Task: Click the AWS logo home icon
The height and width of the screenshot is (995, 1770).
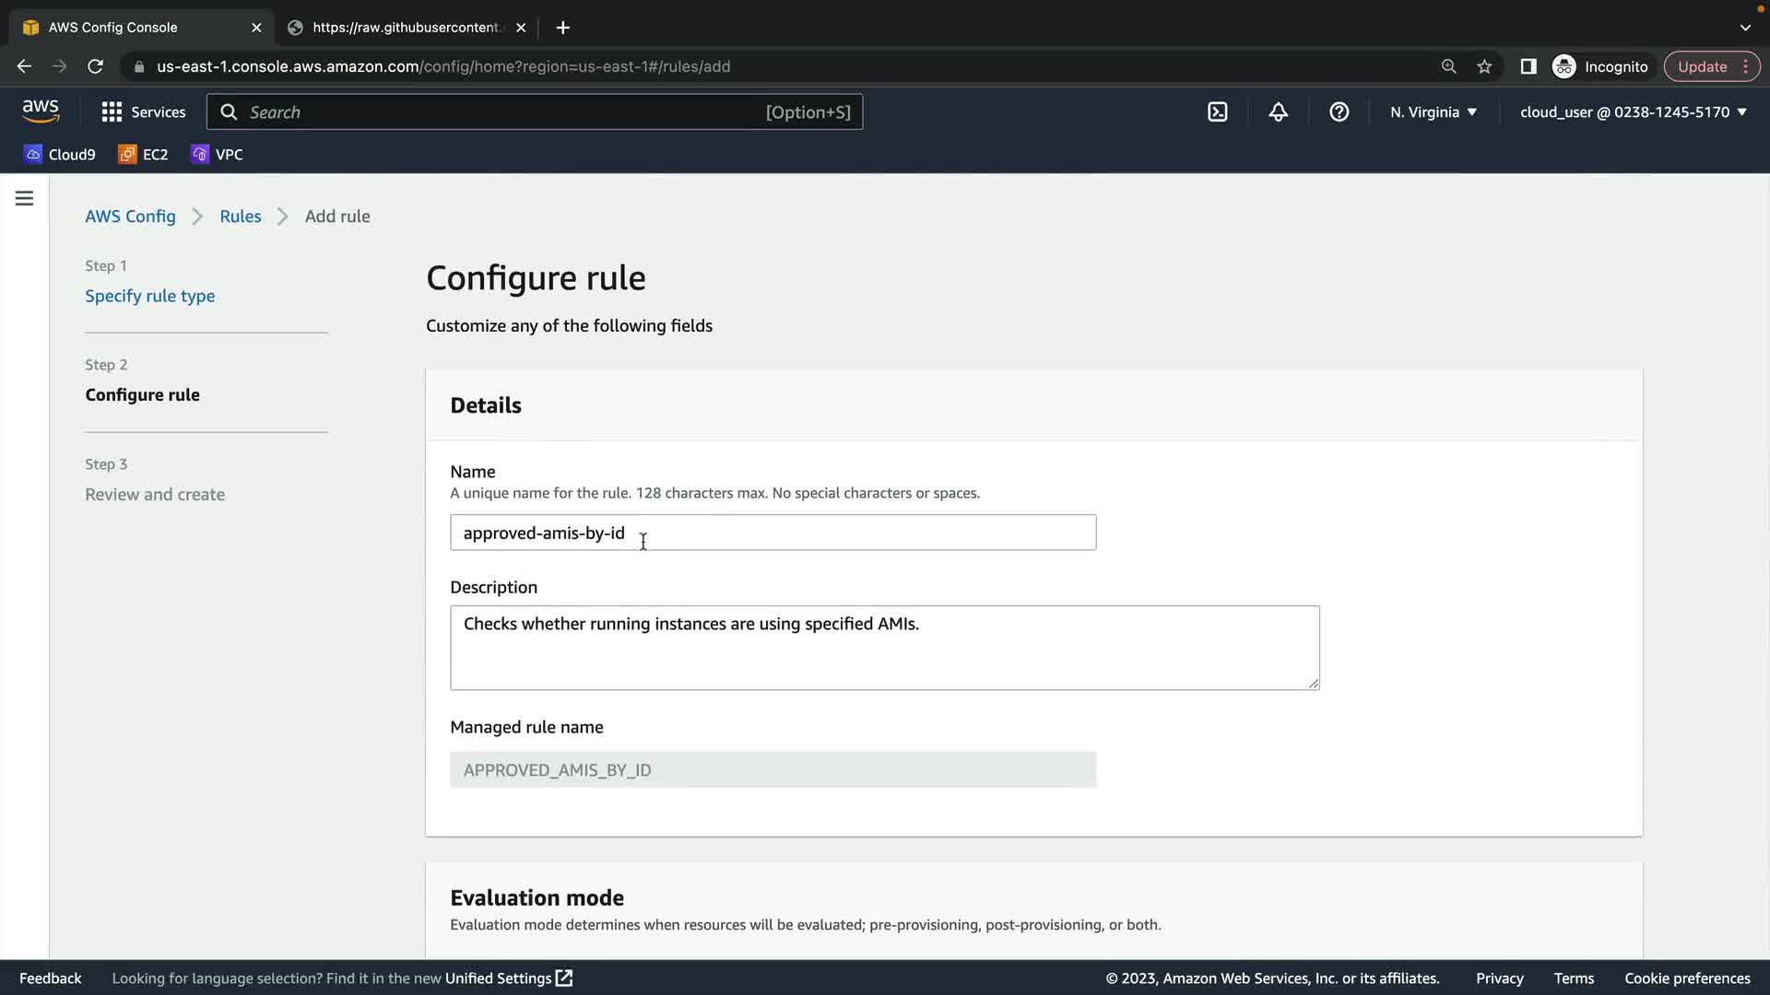Action: pos(41,111)
